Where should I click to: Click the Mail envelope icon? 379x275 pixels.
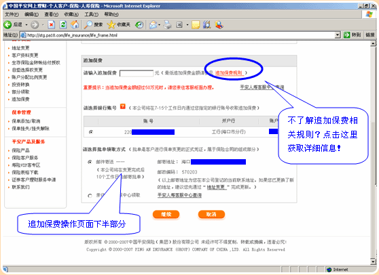pos(153,24)
